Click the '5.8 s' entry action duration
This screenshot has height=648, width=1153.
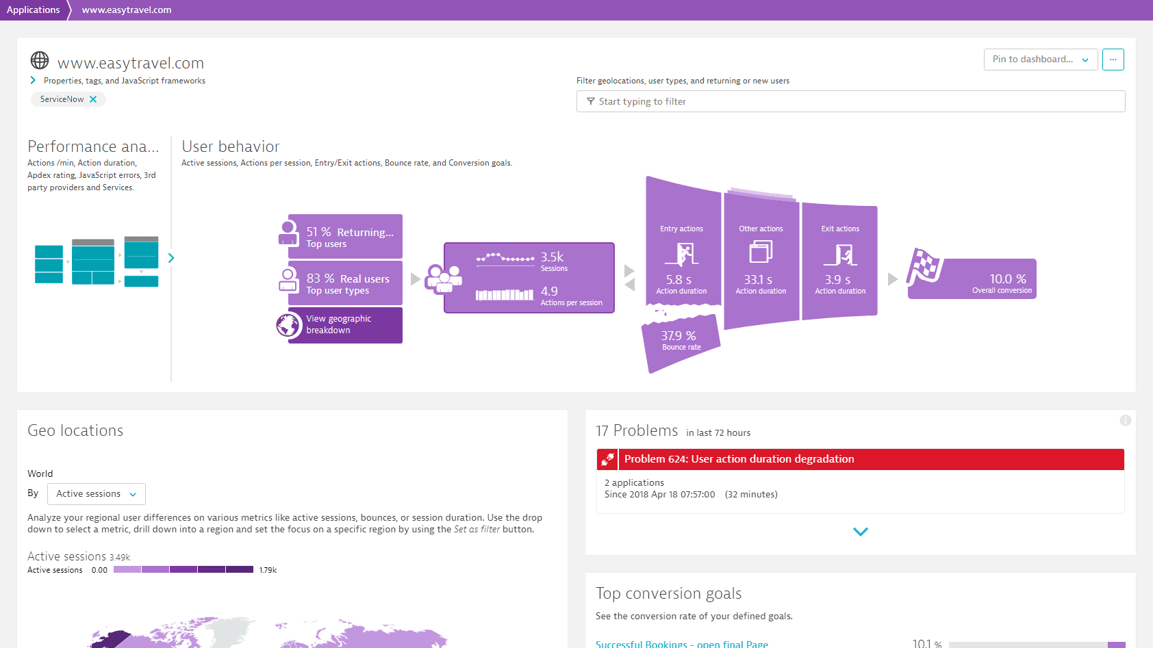click(x=679, y=280)
